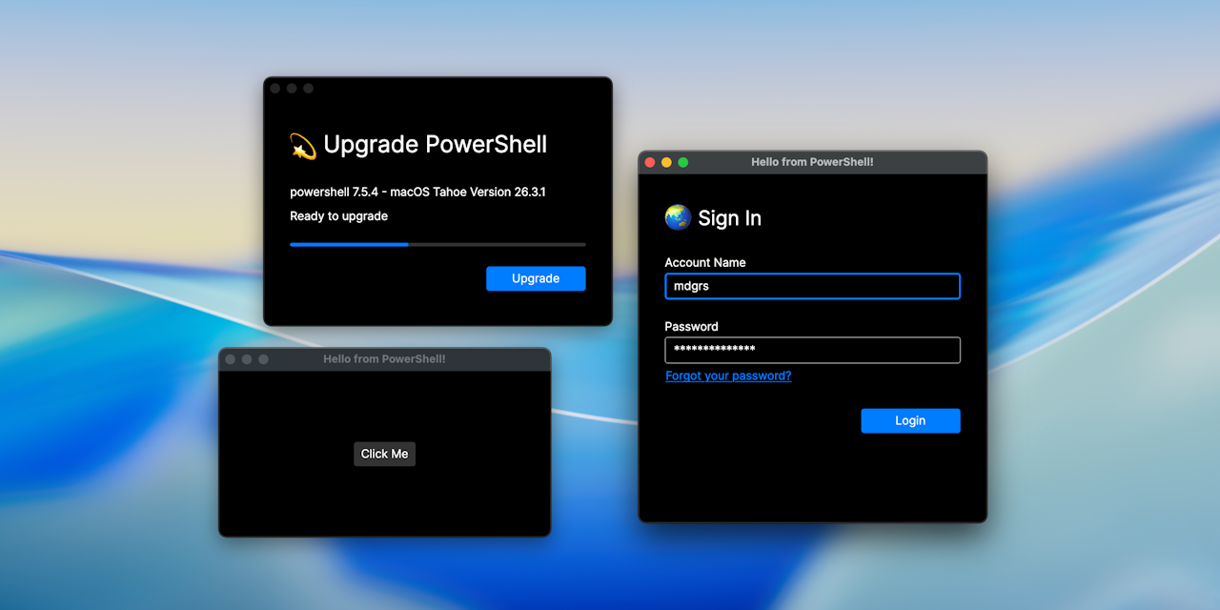Focus the Password input field
1220x610 pixels.
pyautogui.click(x=812, y=350)
